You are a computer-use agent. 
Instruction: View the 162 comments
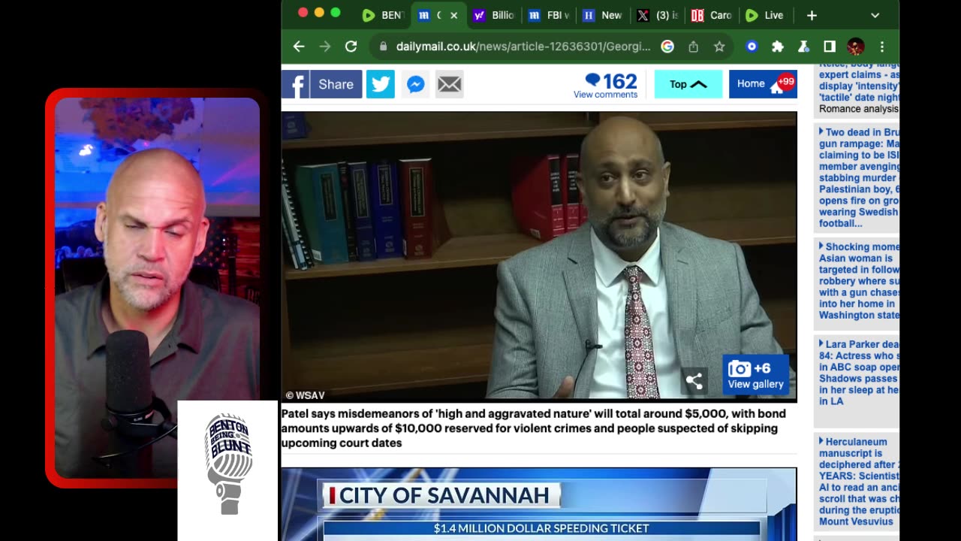(x=606, y=85)
